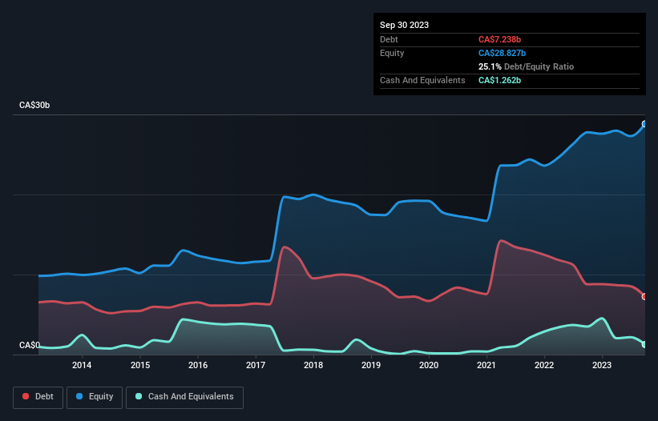Click Cash And Equivalents tooltip label

click(x=422, y=80)
